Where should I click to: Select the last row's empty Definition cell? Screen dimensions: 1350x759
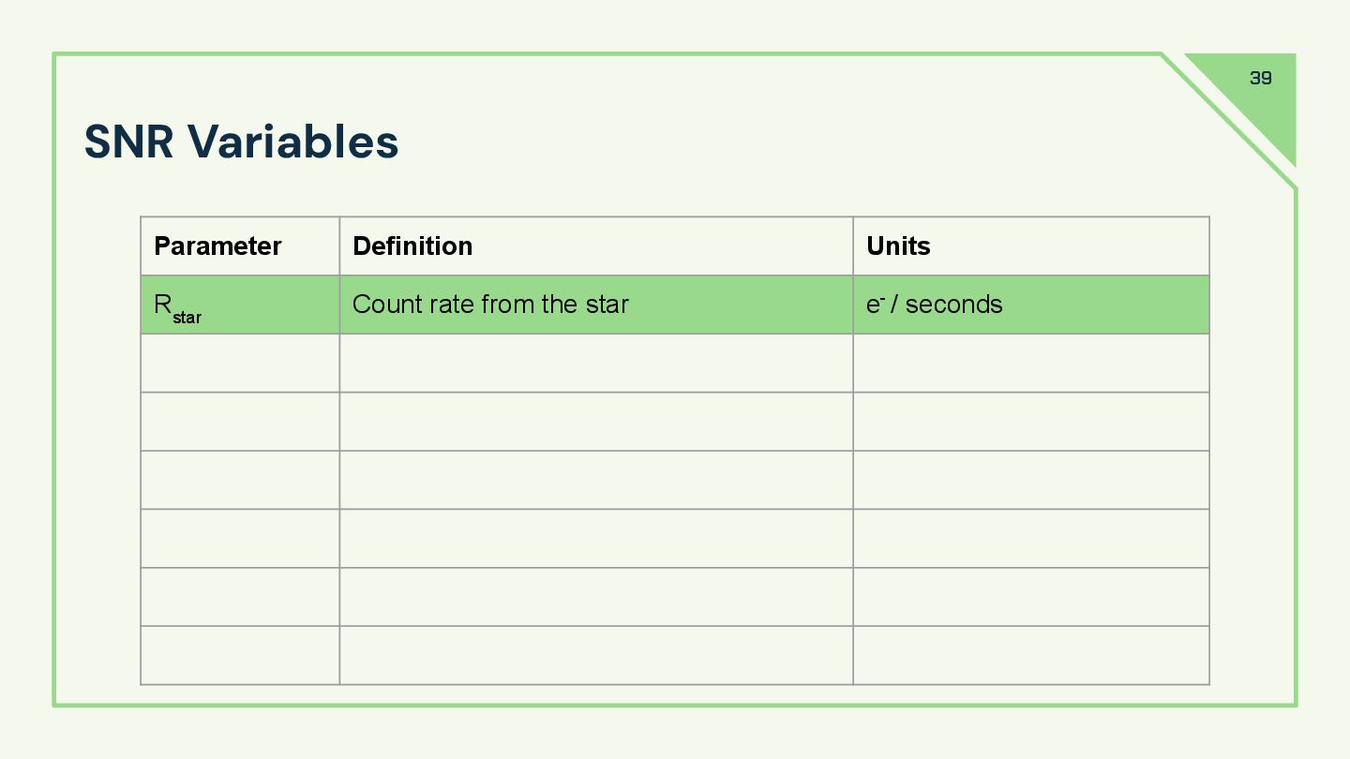pyautogui.click(x=596, y=655)
